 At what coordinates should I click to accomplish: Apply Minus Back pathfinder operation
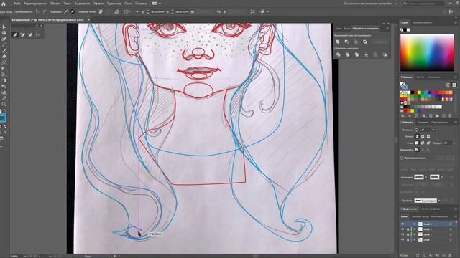(385, 54)
